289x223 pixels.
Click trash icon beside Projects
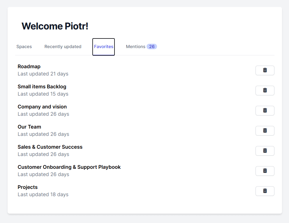click(265, 191)
